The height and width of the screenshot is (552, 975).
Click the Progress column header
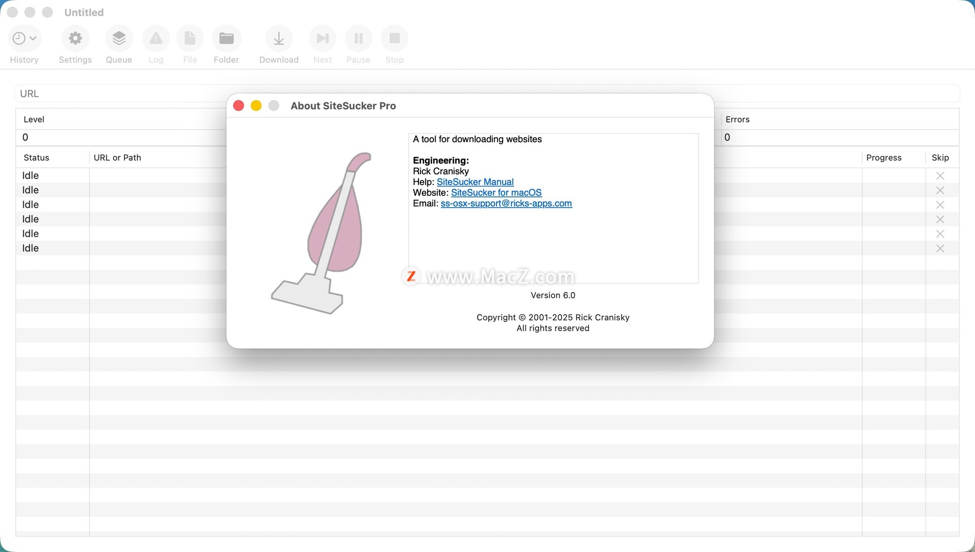click(884, 157)
